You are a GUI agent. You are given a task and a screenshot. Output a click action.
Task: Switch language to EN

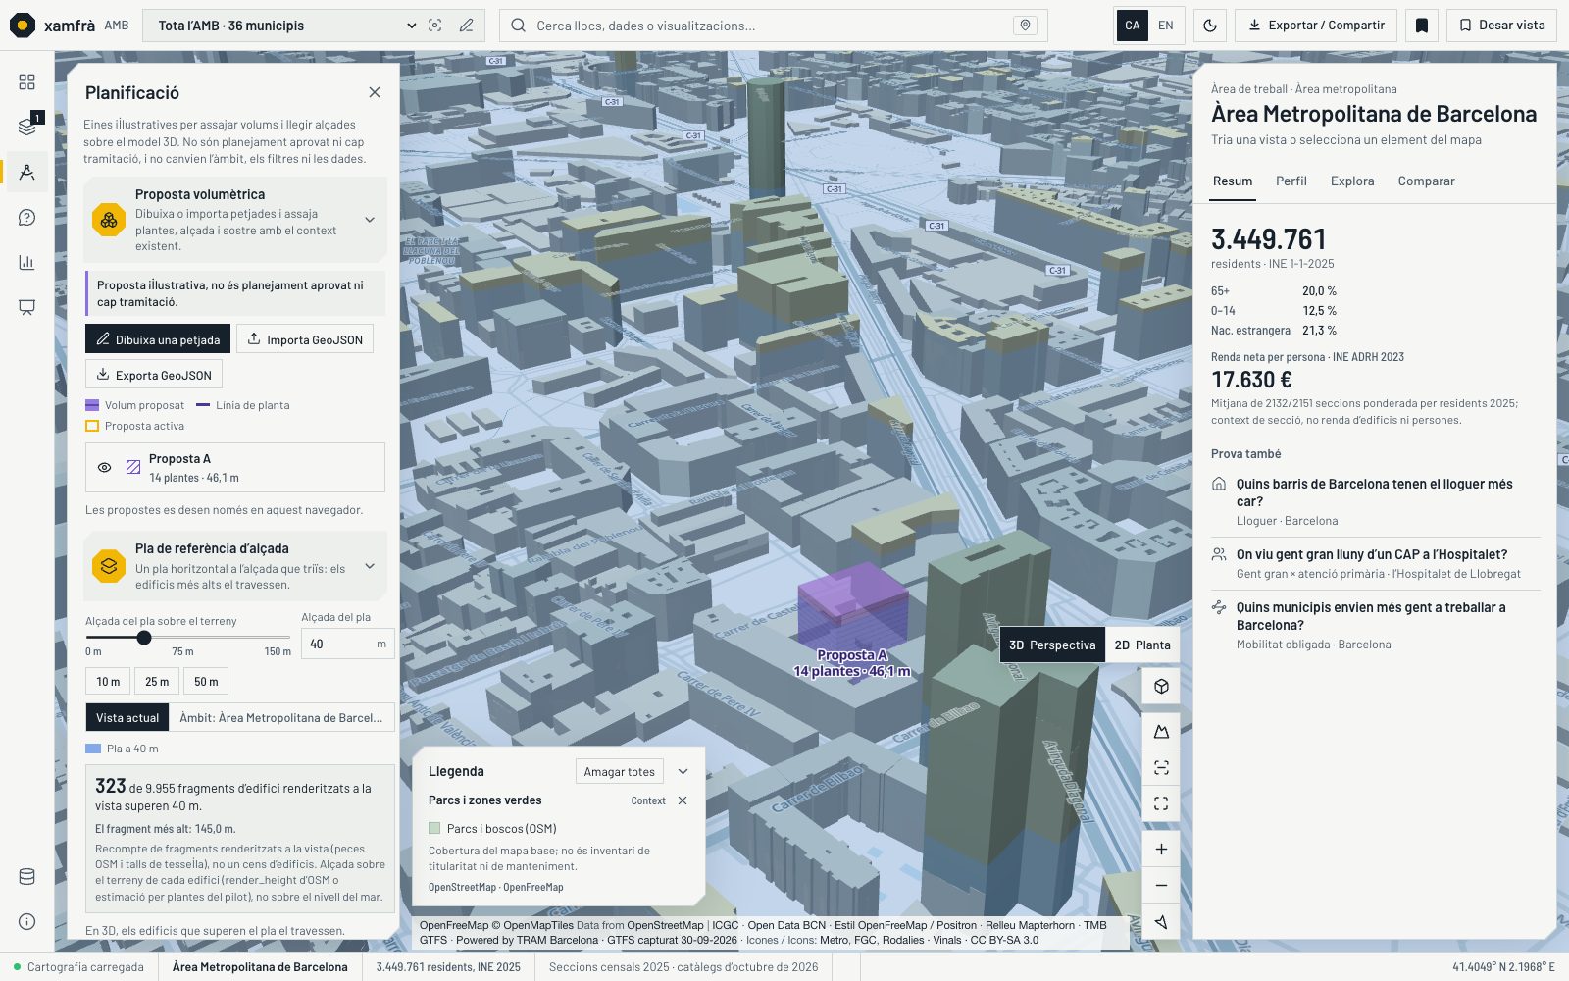tap(1166, 26)
